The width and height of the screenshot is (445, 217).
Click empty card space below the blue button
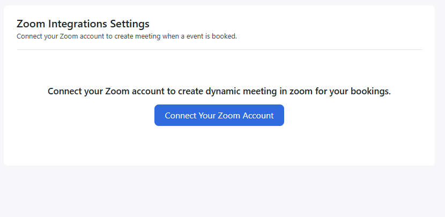pyautogui.click(x=219, y=146)
